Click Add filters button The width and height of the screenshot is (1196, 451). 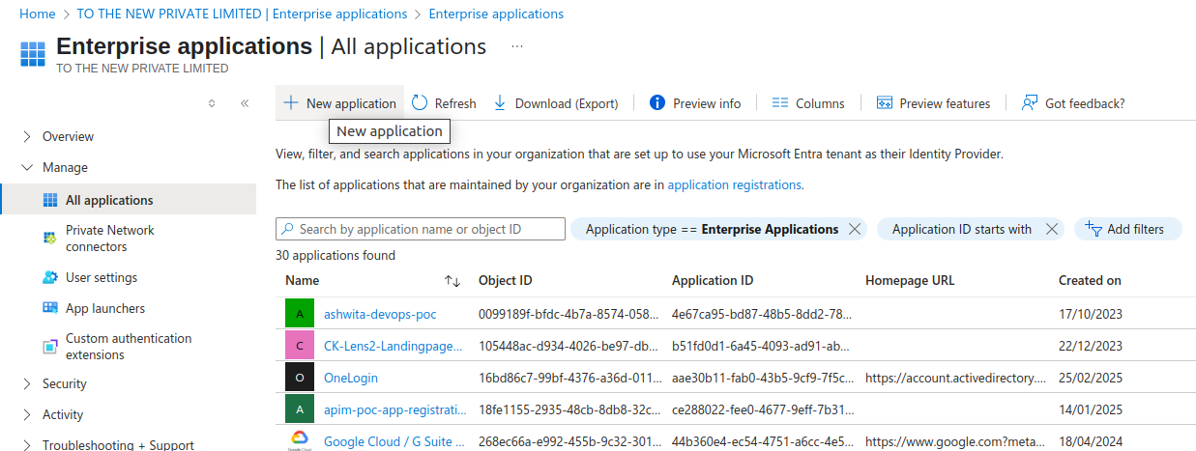[x=1127, y=229]
